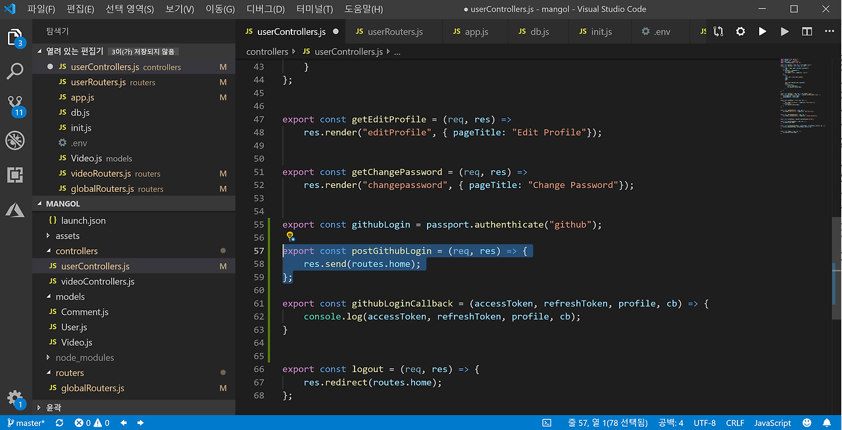The image size is (842, 430).
Task: Change the JavaScript language mode
Action: point(772,423)
